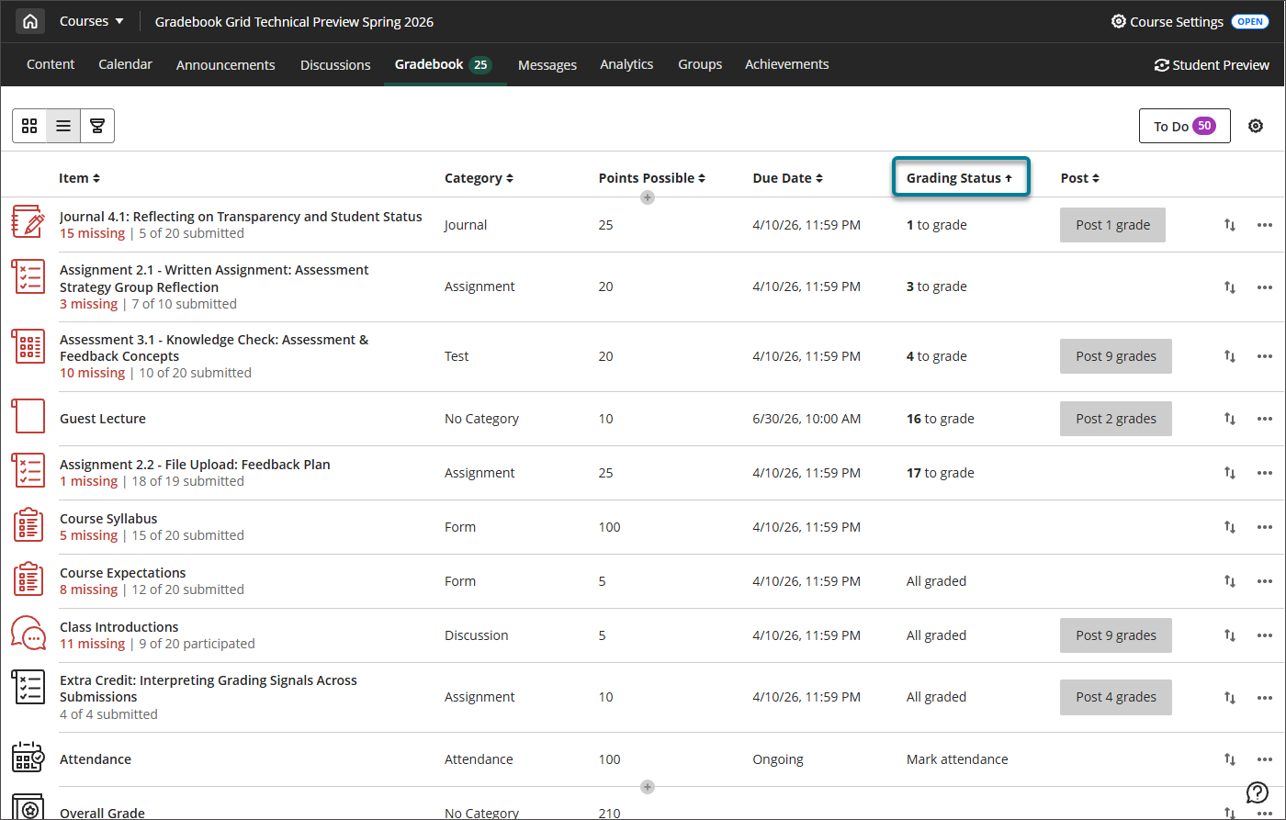Screen dimensions: 1286x820
Task: Add item with plus above Journal row
Action: click(648, 197)
